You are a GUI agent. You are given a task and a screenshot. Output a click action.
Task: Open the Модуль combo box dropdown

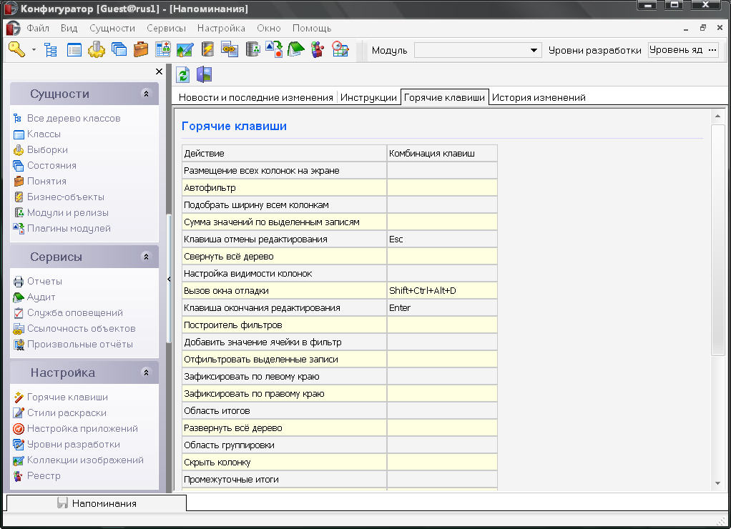[x=534, y=50]
